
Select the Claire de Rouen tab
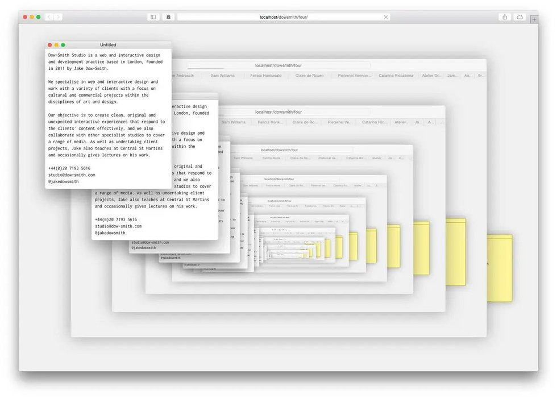point(309,75)
